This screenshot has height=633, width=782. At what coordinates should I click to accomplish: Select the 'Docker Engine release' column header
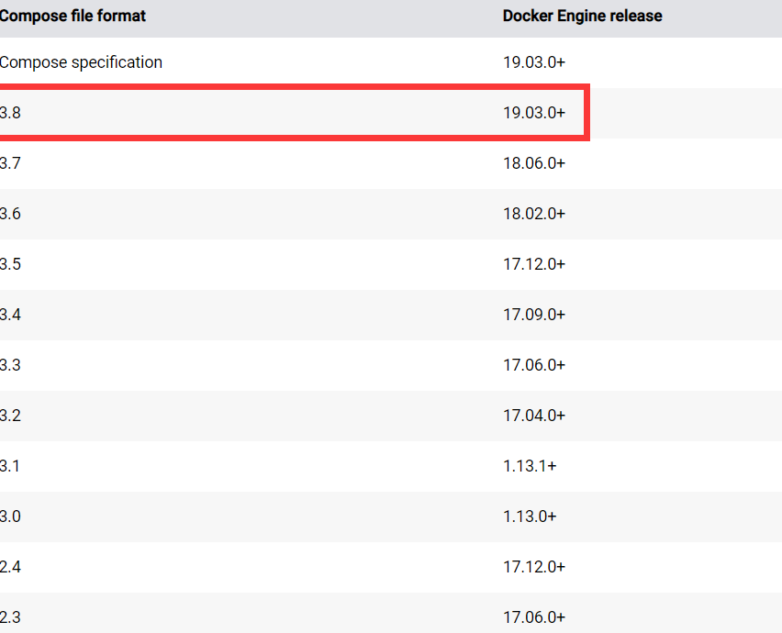[582, 16]
